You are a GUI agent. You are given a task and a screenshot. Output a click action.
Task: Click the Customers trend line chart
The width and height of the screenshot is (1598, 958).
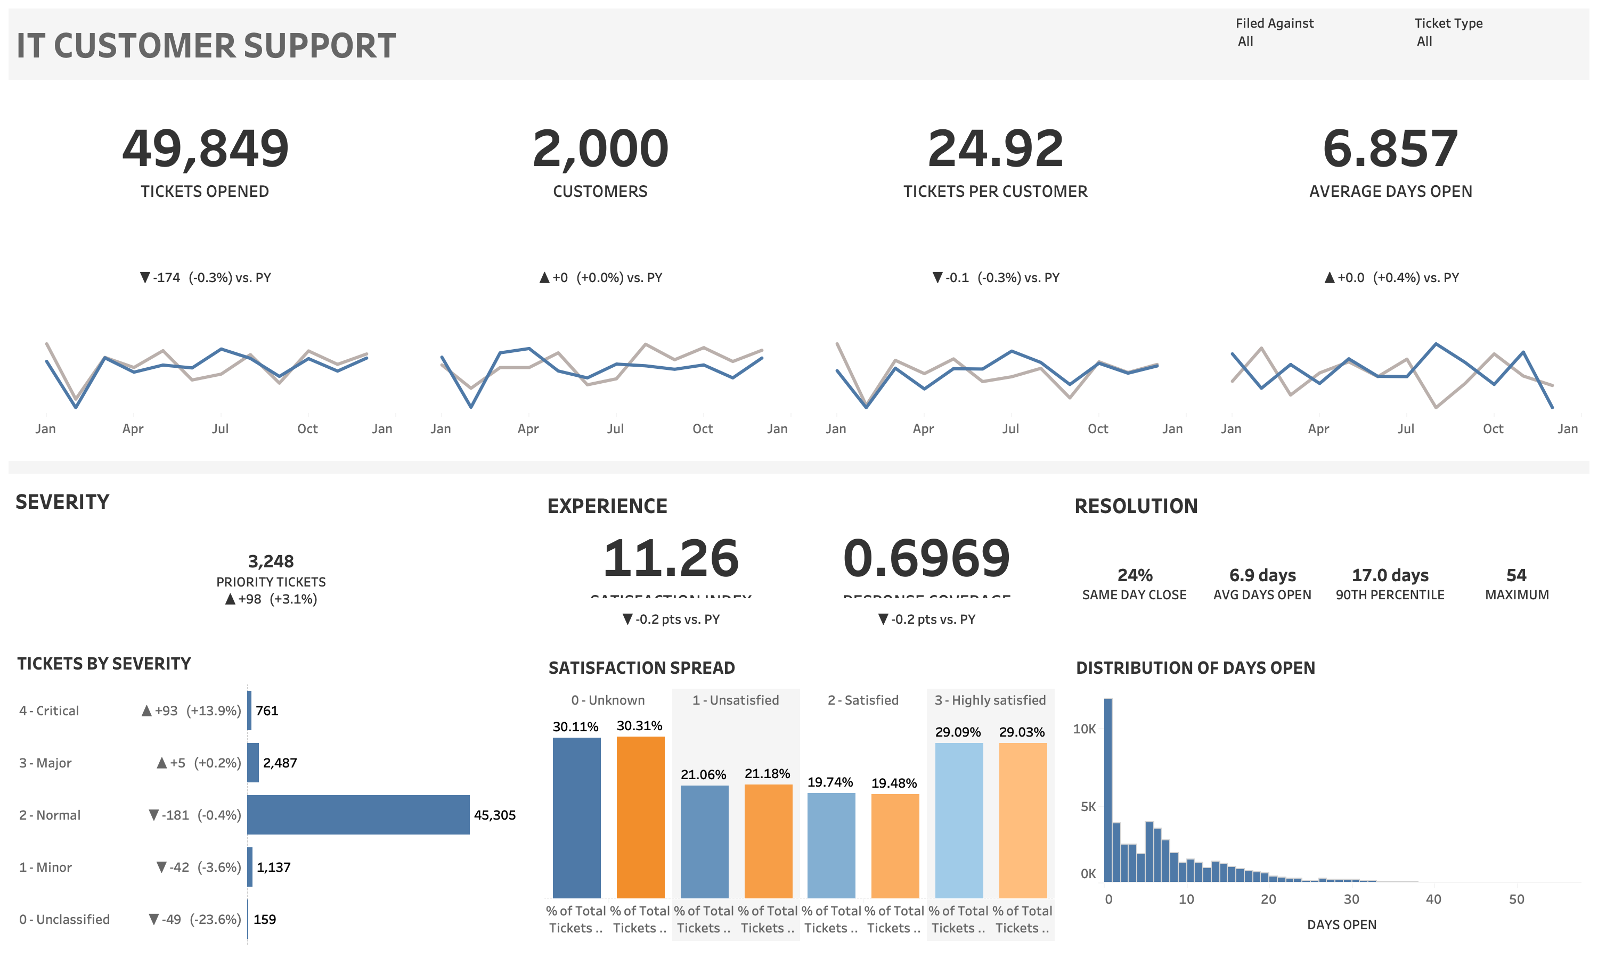click(x=602, y=376)
